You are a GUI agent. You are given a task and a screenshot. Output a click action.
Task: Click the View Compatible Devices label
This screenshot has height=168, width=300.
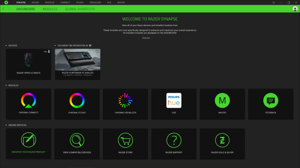77,152
